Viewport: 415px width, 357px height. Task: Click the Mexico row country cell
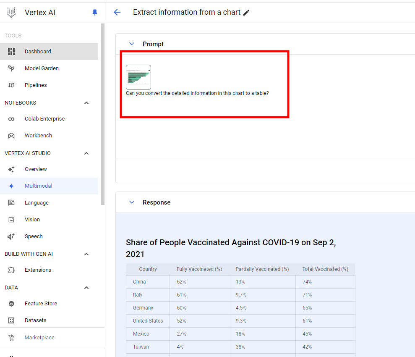tap(148, 334)
